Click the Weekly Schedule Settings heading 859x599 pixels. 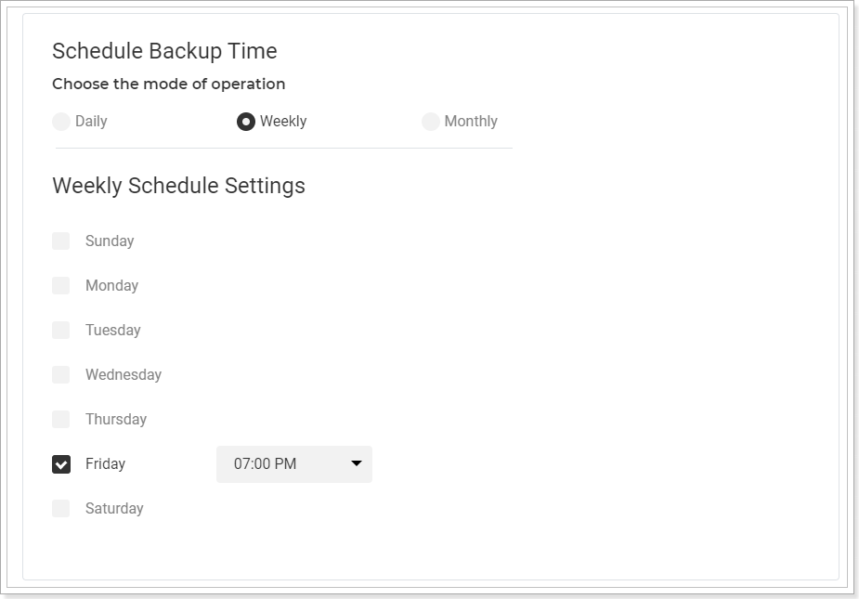(178, 186)
